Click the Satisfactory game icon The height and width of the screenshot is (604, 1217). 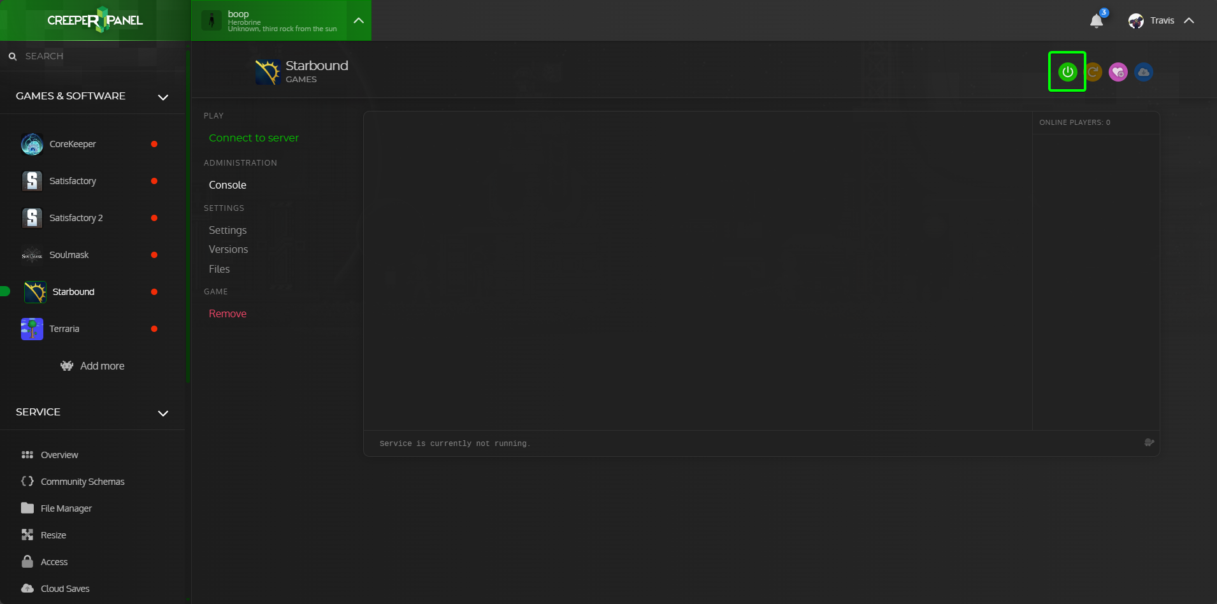32,181
